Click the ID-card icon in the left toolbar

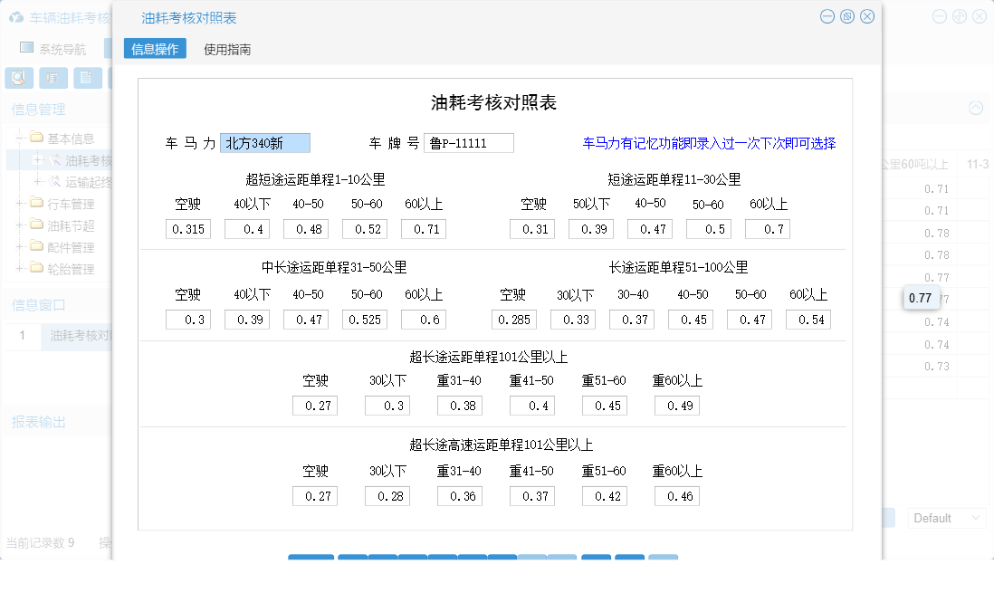click(x=53, y=77)
